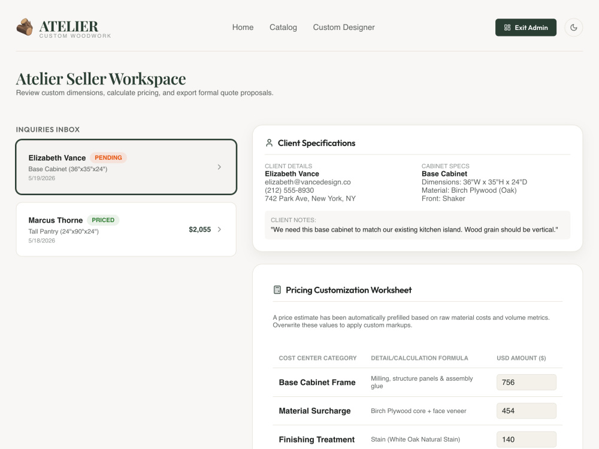Screen dimensions: 599x449
Task: Open the Catalog nav link
Action: coord(283,28)
